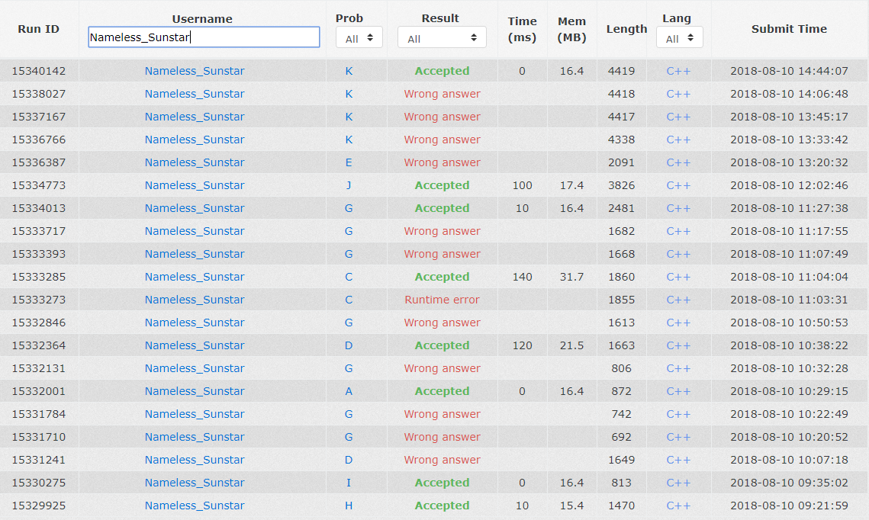Image resolution: width=869 pixels, height=520 pixels.
Task: Open problem D link in run 15332364 row
Action: [349, 345]
